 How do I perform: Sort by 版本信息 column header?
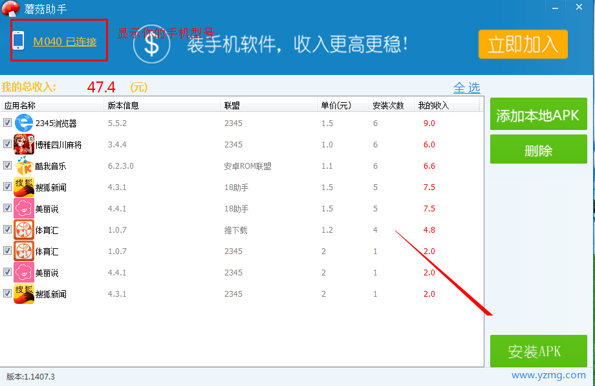click(162, 105)
